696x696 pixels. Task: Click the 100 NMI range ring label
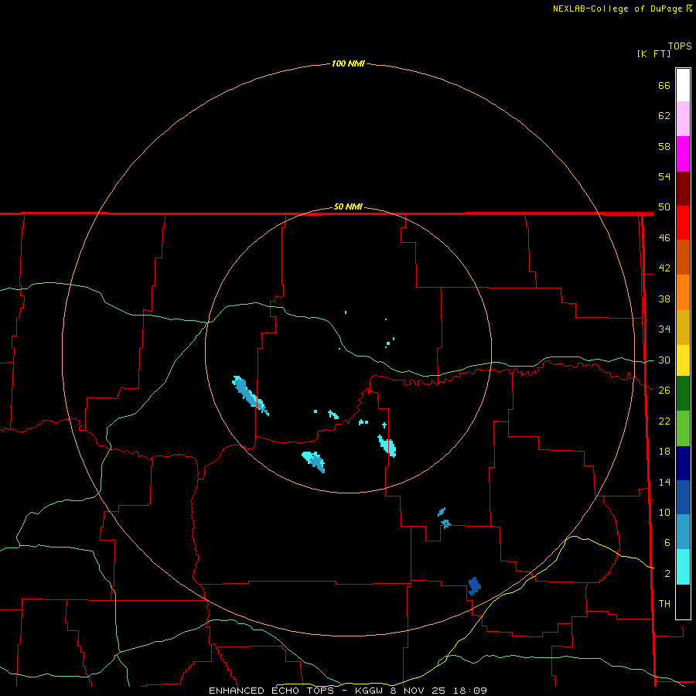coord(348,63)
